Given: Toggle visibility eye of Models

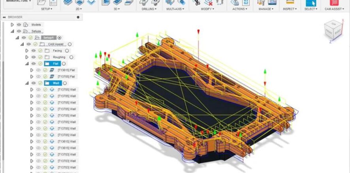Looking at the screenshot, I should 19,25.
